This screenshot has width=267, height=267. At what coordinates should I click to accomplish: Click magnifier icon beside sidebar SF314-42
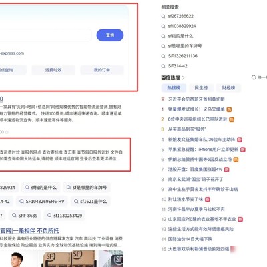(163, 66)
